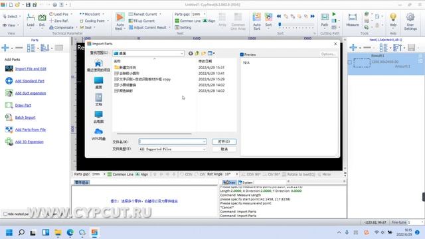Select This PC in dialog sidebar

pos(98,117)
